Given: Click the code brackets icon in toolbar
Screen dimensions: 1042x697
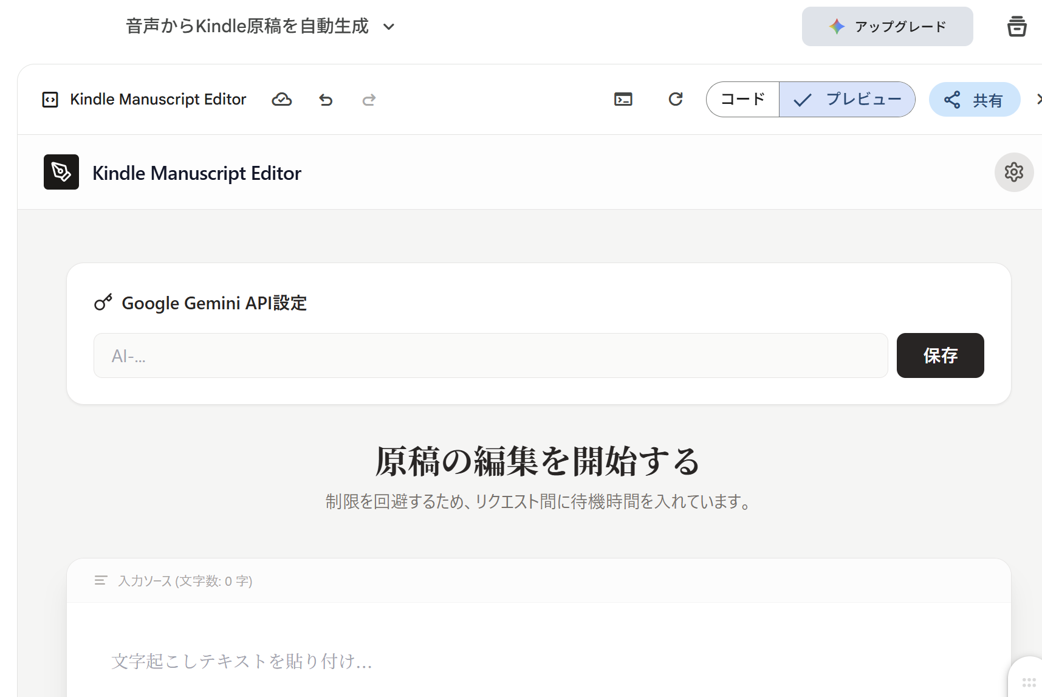Looking at the screenshot, I should [50, 100].
